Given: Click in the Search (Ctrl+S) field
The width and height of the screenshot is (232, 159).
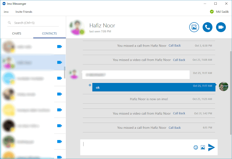Looking at the screenshot, I should (33, 23).
